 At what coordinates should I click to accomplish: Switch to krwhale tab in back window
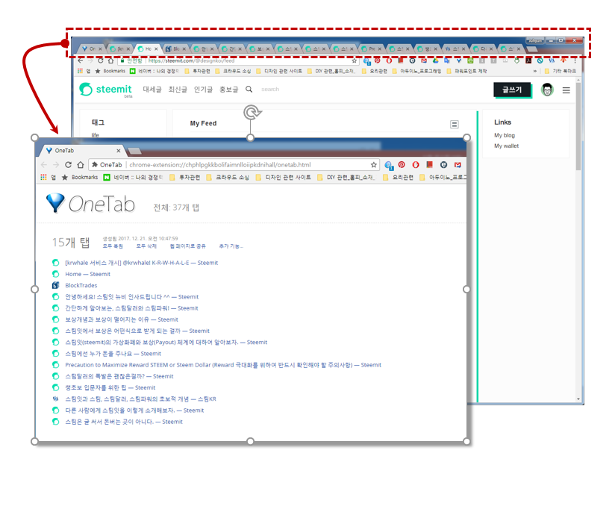point(119,49)
